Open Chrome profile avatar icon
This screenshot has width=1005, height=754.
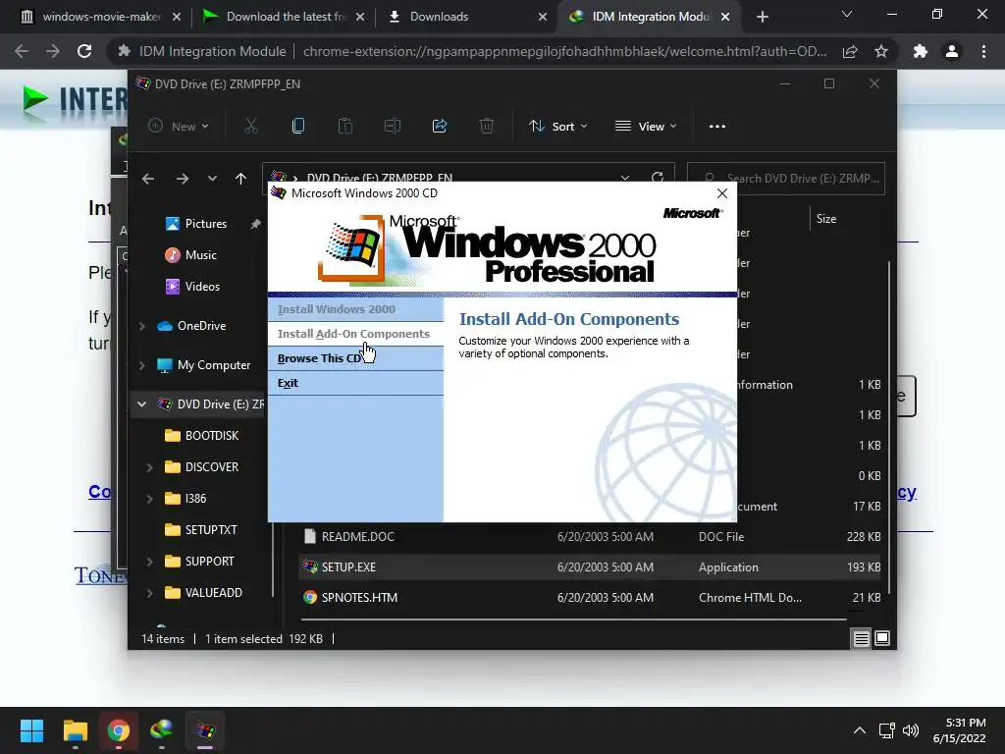coord(952,51)
